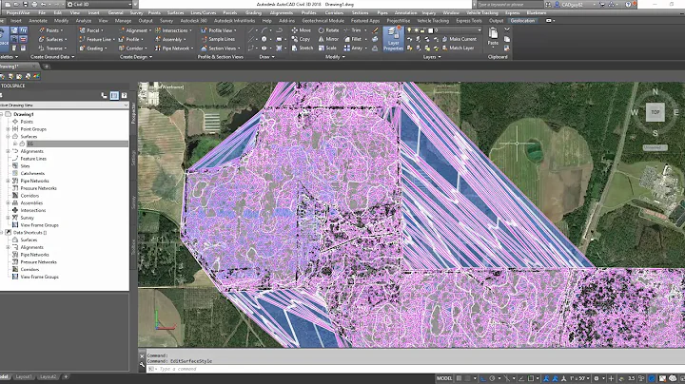Select the Mirror tool

point(328,39)
